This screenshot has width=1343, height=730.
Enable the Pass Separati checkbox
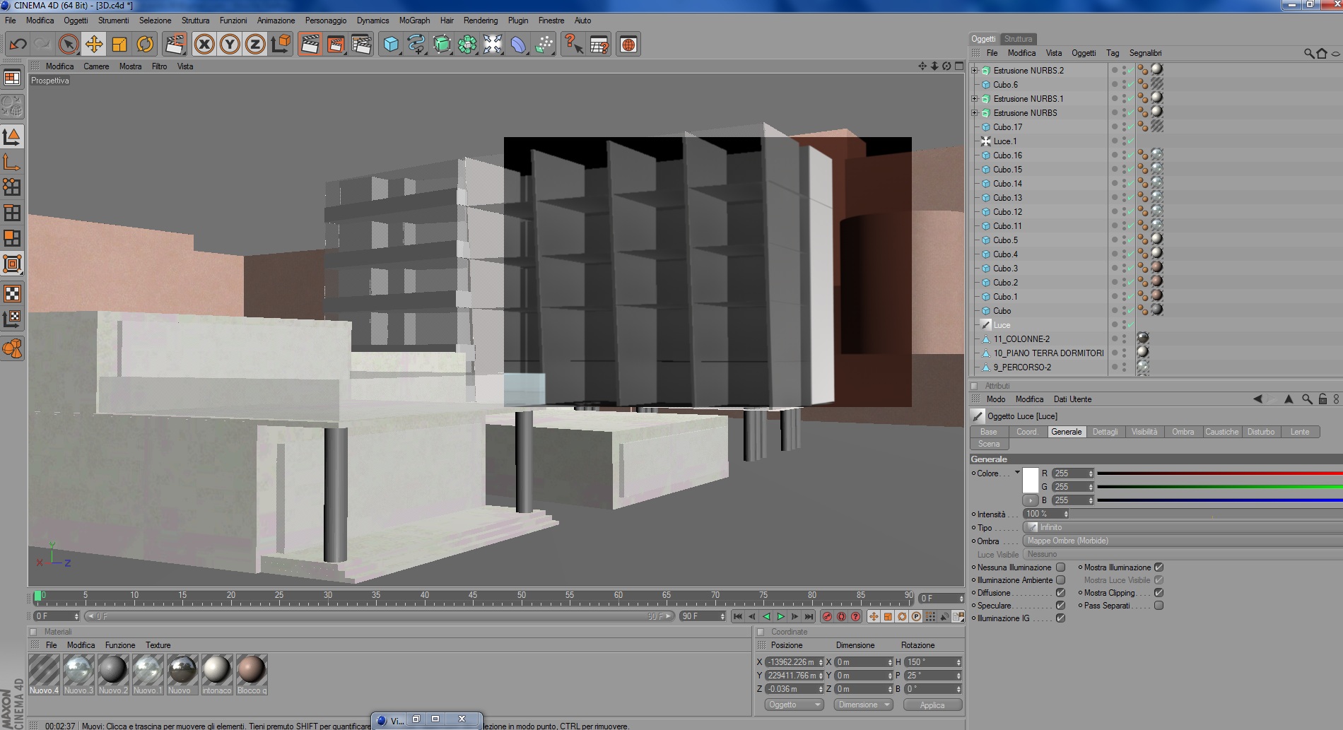[x=1159, y=606]
